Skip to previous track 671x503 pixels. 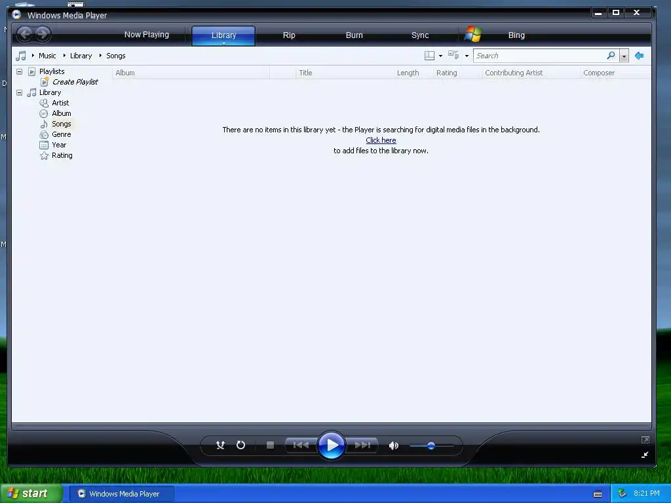(x=301, y=445)
